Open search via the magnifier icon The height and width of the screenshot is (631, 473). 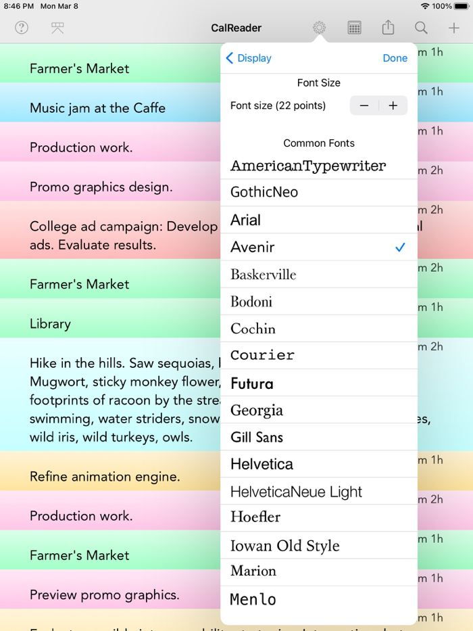click(x=420, y=28)
